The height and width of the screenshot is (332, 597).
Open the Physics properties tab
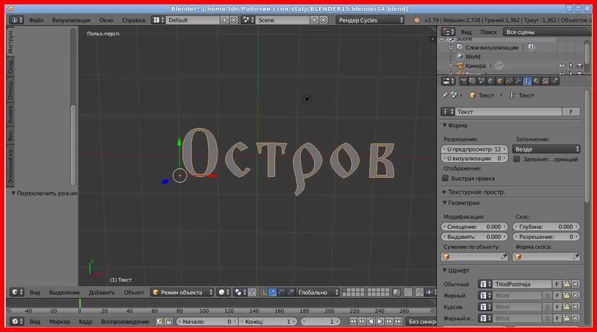pyautogui.click(x=555, y=81)
